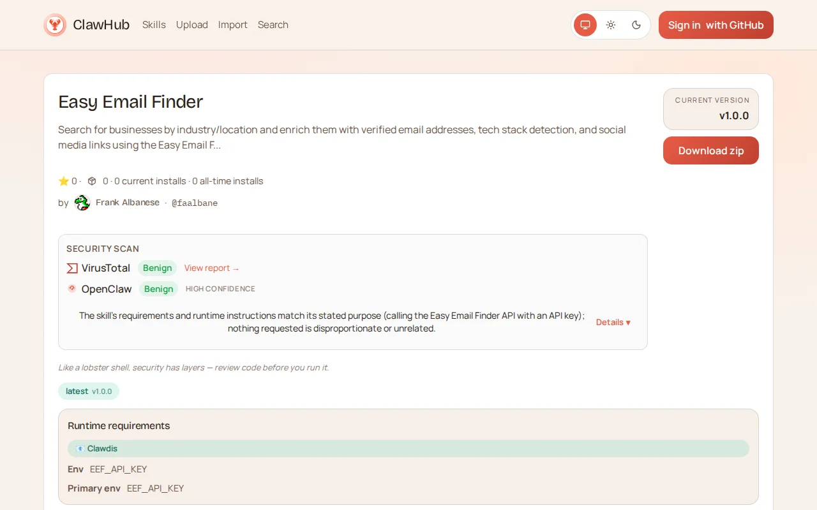Image resolution: width=817 pixels, height=510 pixels.
Task: Open the Search nav item
Action: point(273,25)
